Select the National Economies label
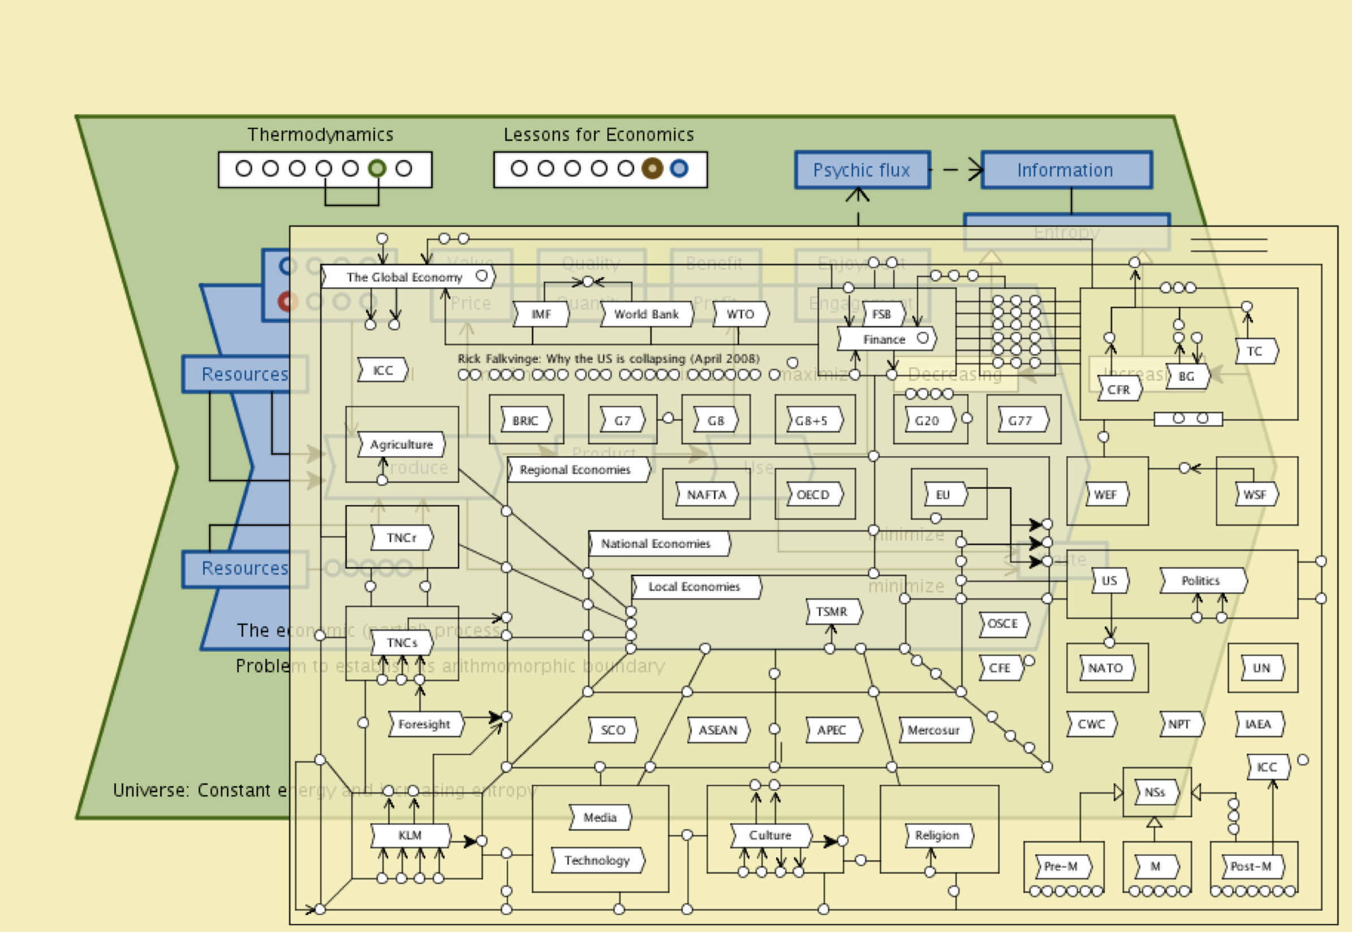This screenshot has width=1352, height=932. 656,543
